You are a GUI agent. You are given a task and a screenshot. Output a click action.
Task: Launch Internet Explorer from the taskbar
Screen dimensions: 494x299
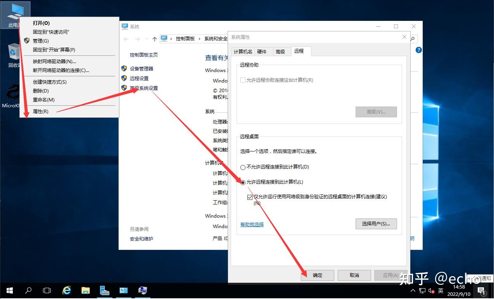click(66, 290)
